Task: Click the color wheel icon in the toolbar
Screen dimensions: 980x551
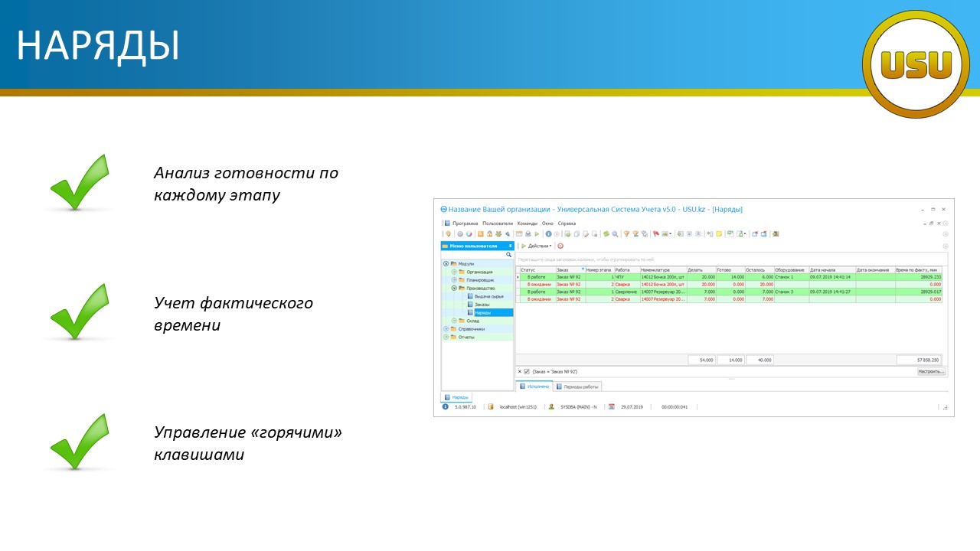Action: 469,234
